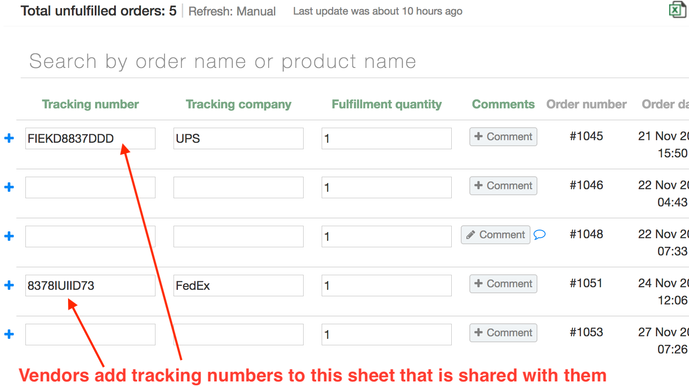Edit the comment on order #1048
Image resolution: width=689 pixels, height=387 pixels.
click(495, 235)
